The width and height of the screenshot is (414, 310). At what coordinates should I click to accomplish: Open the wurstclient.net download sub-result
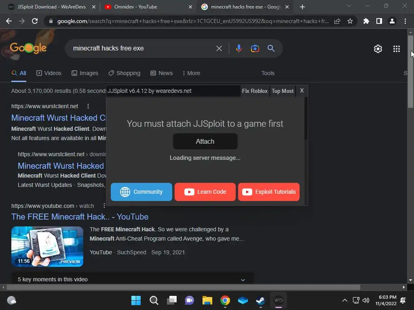61,166
